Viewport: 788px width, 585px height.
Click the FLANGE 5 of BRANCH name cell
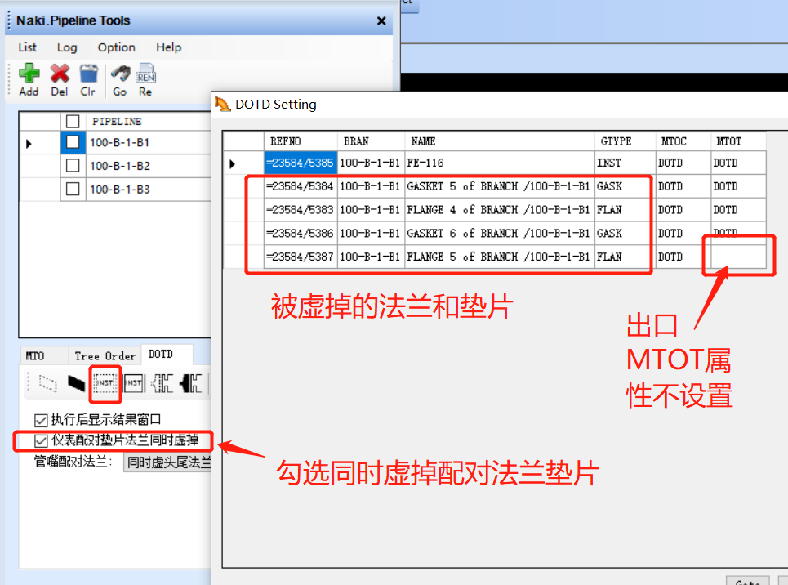click(500, 257)
